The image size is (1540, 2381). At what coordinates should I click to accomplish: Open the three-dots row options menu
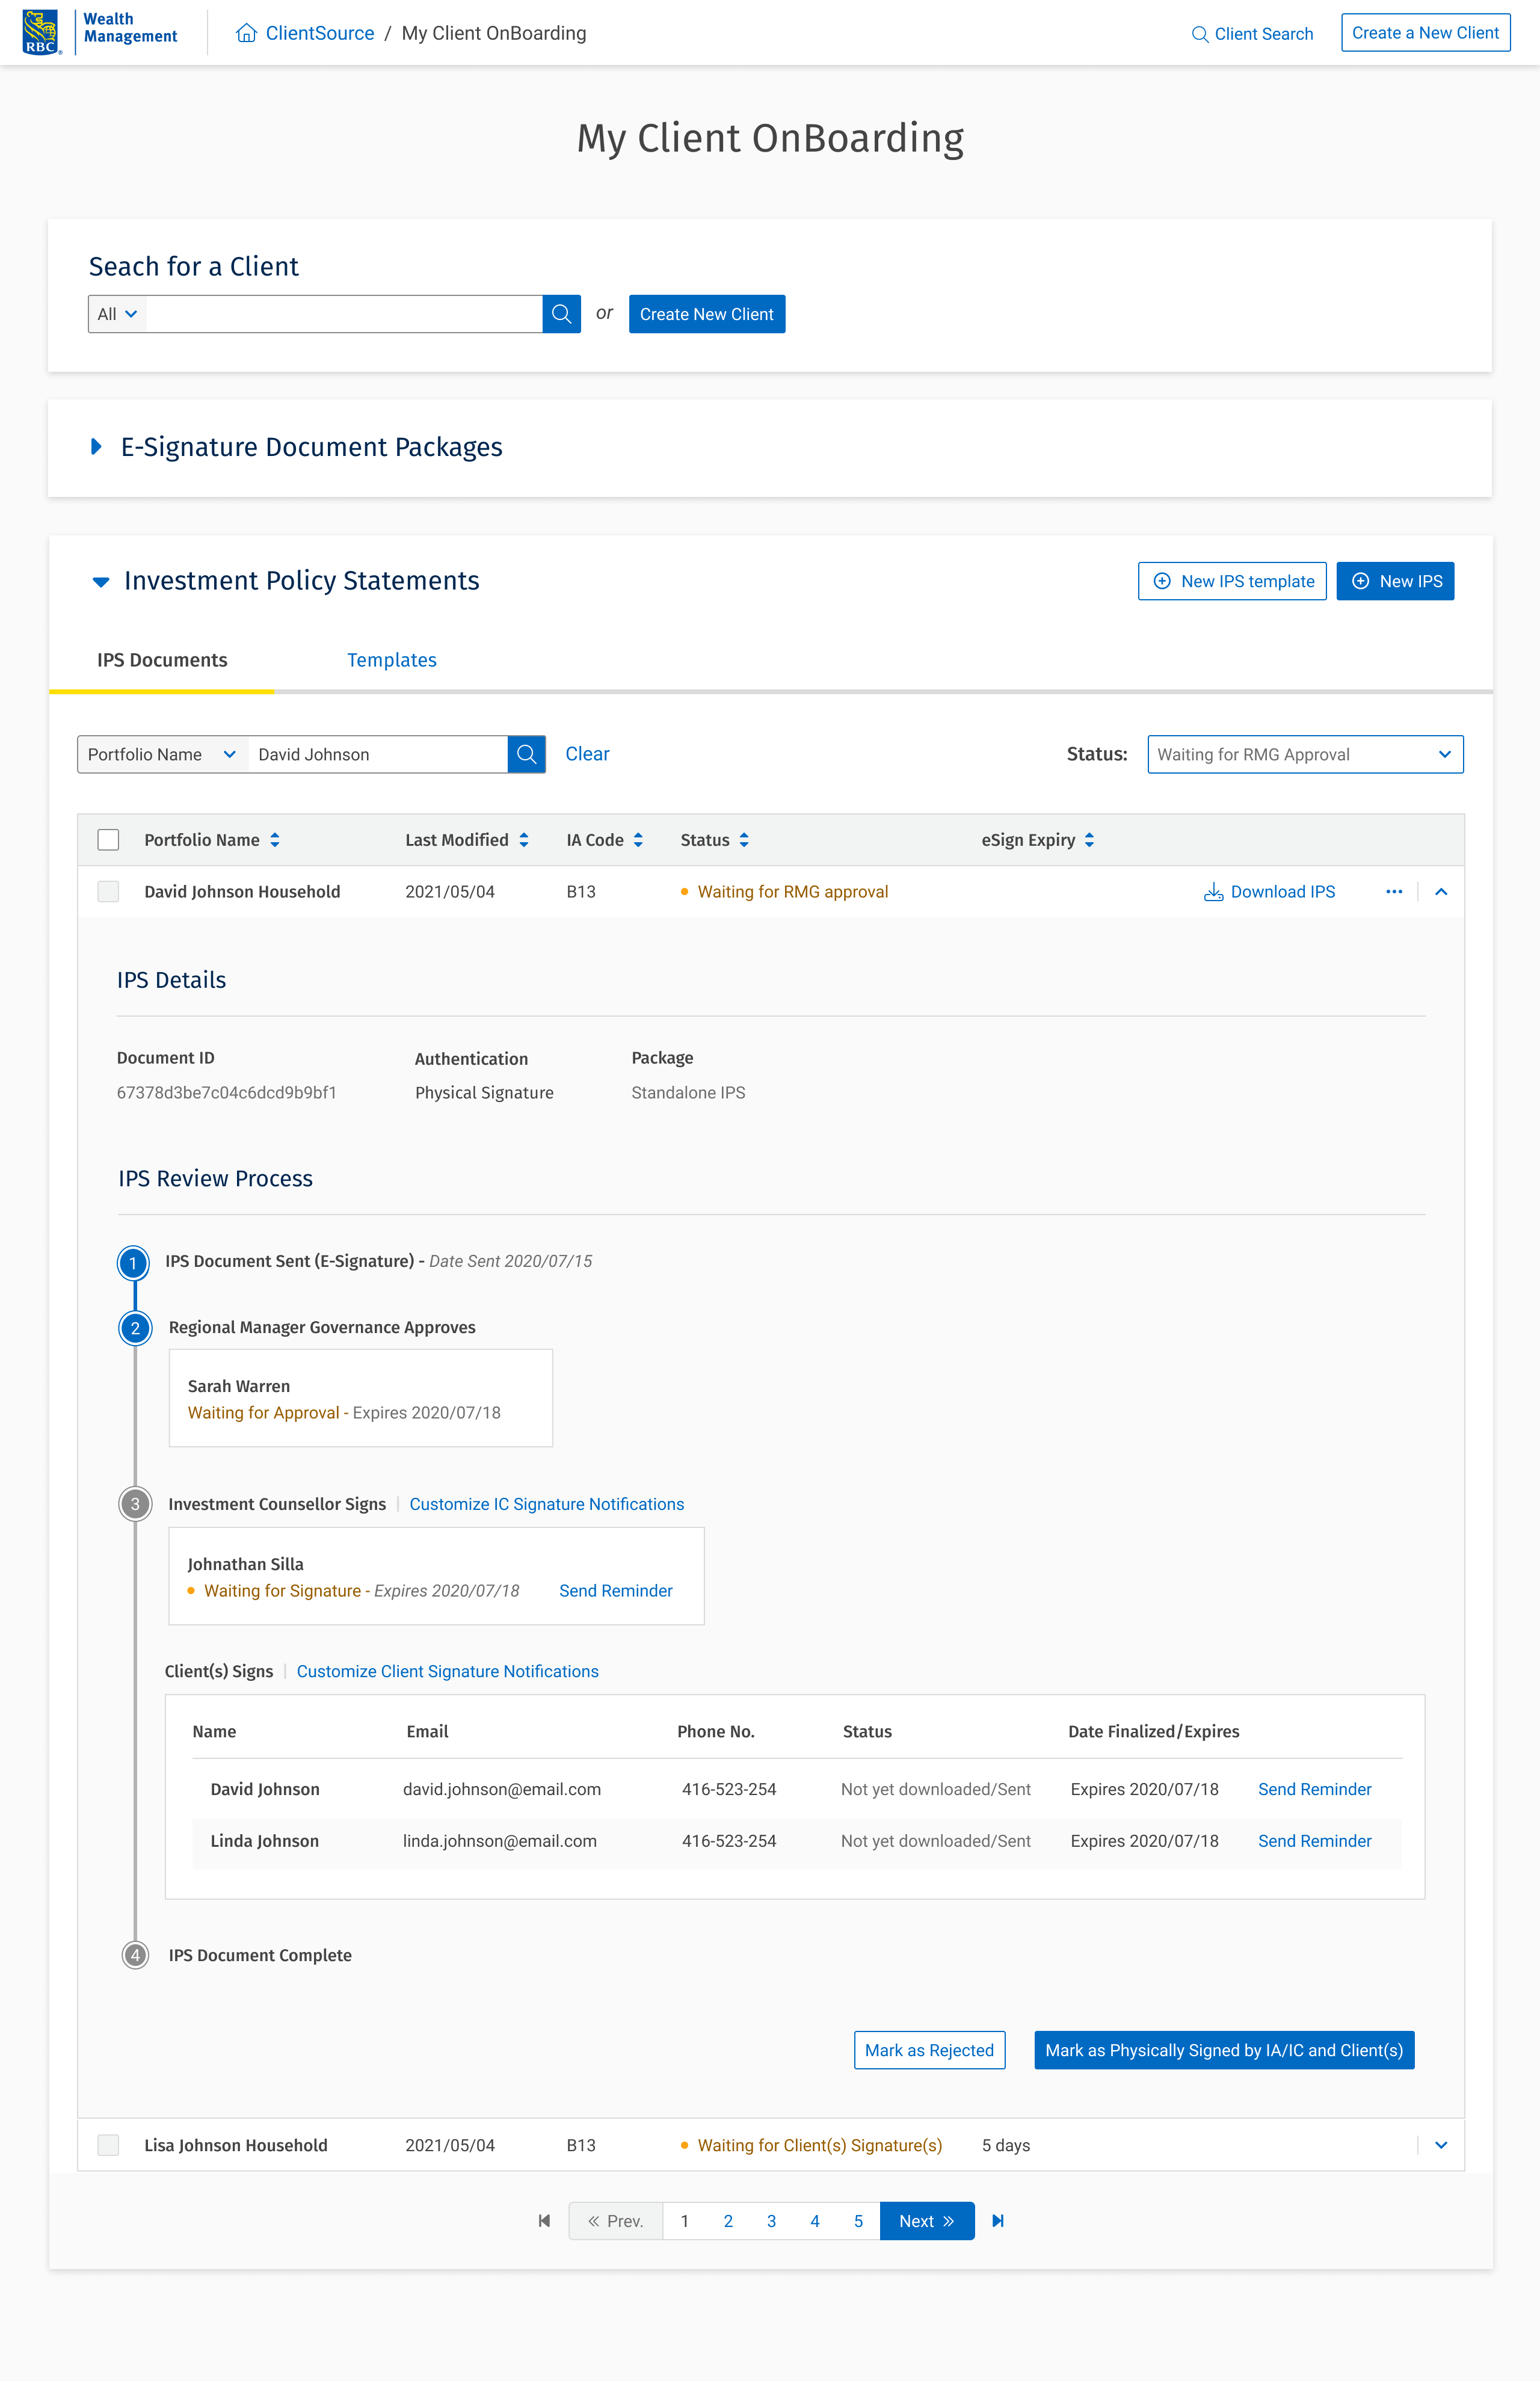1393,891
